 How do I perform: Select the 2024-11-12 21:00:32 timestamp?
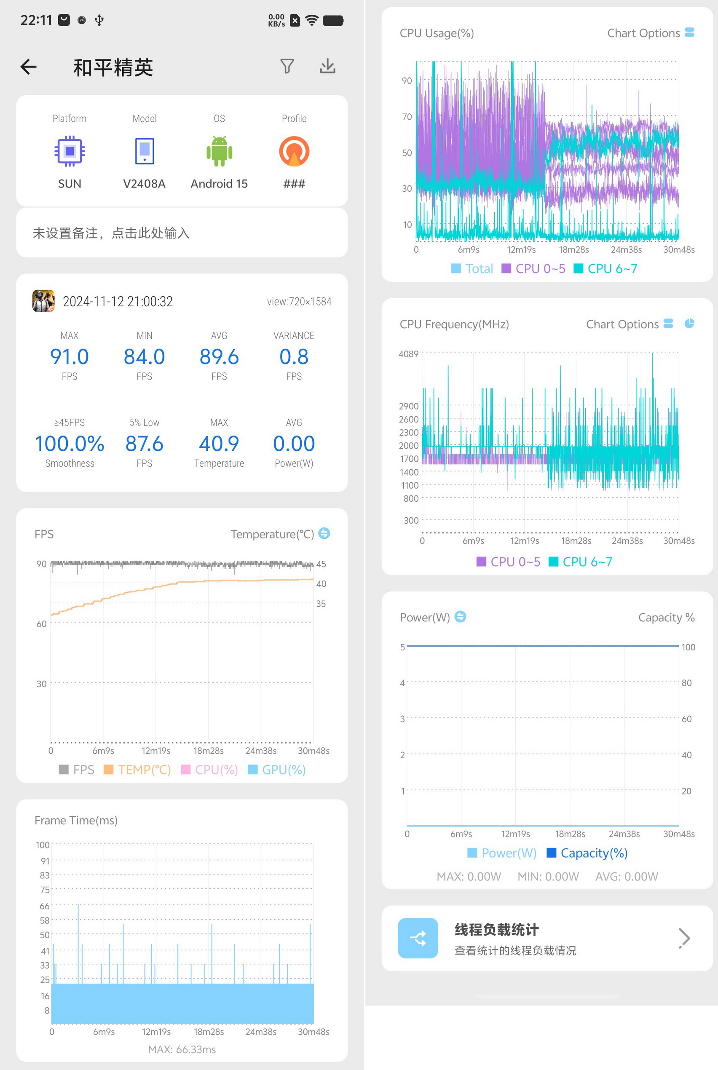118,301
